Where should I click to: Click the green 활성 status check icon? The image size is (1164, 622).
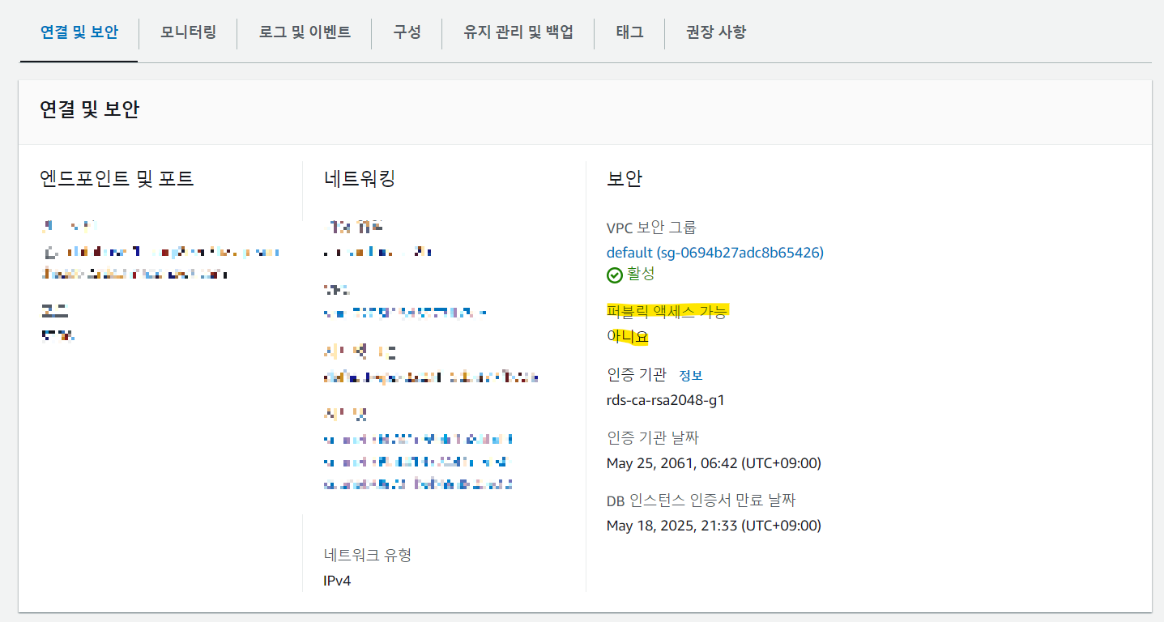[x=615, y=275]
